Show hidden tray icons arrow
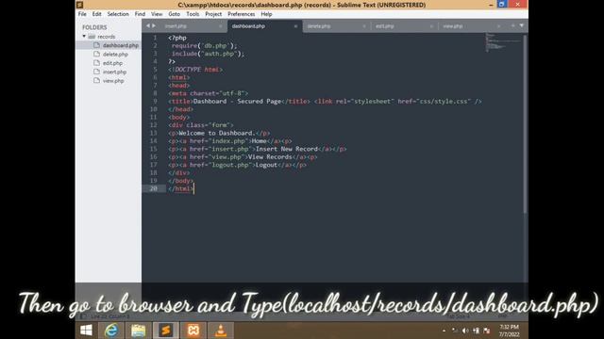Viewport: 604px width, 339px height. tap(444, 331)
